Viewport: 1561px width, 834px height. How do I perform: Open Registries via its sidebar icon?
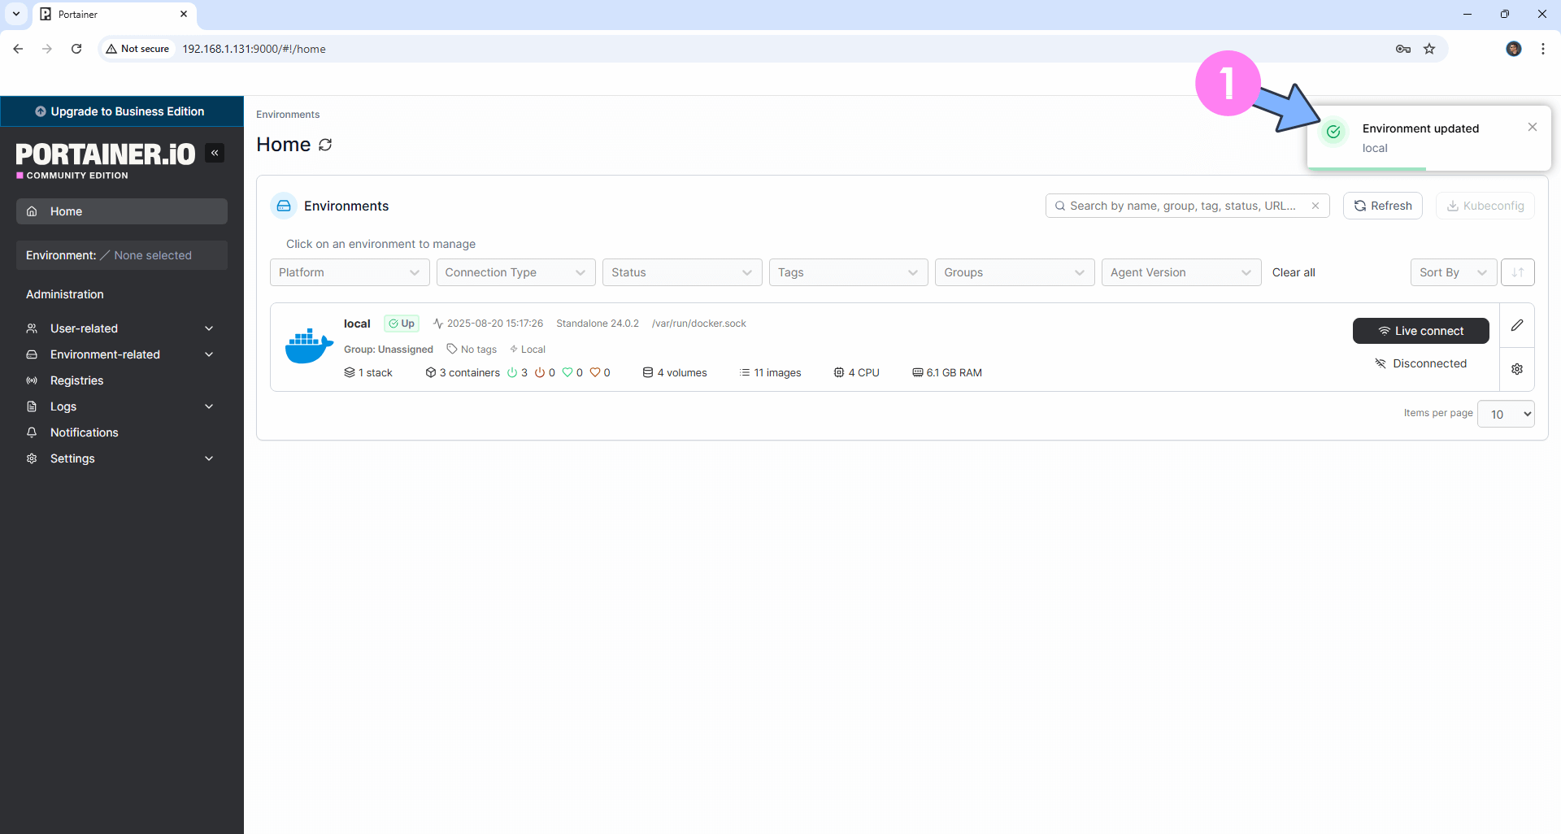pos(32,380)
